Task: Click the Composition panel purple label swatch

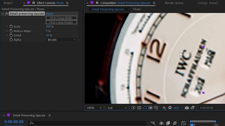Action: [x=92, y=3]
